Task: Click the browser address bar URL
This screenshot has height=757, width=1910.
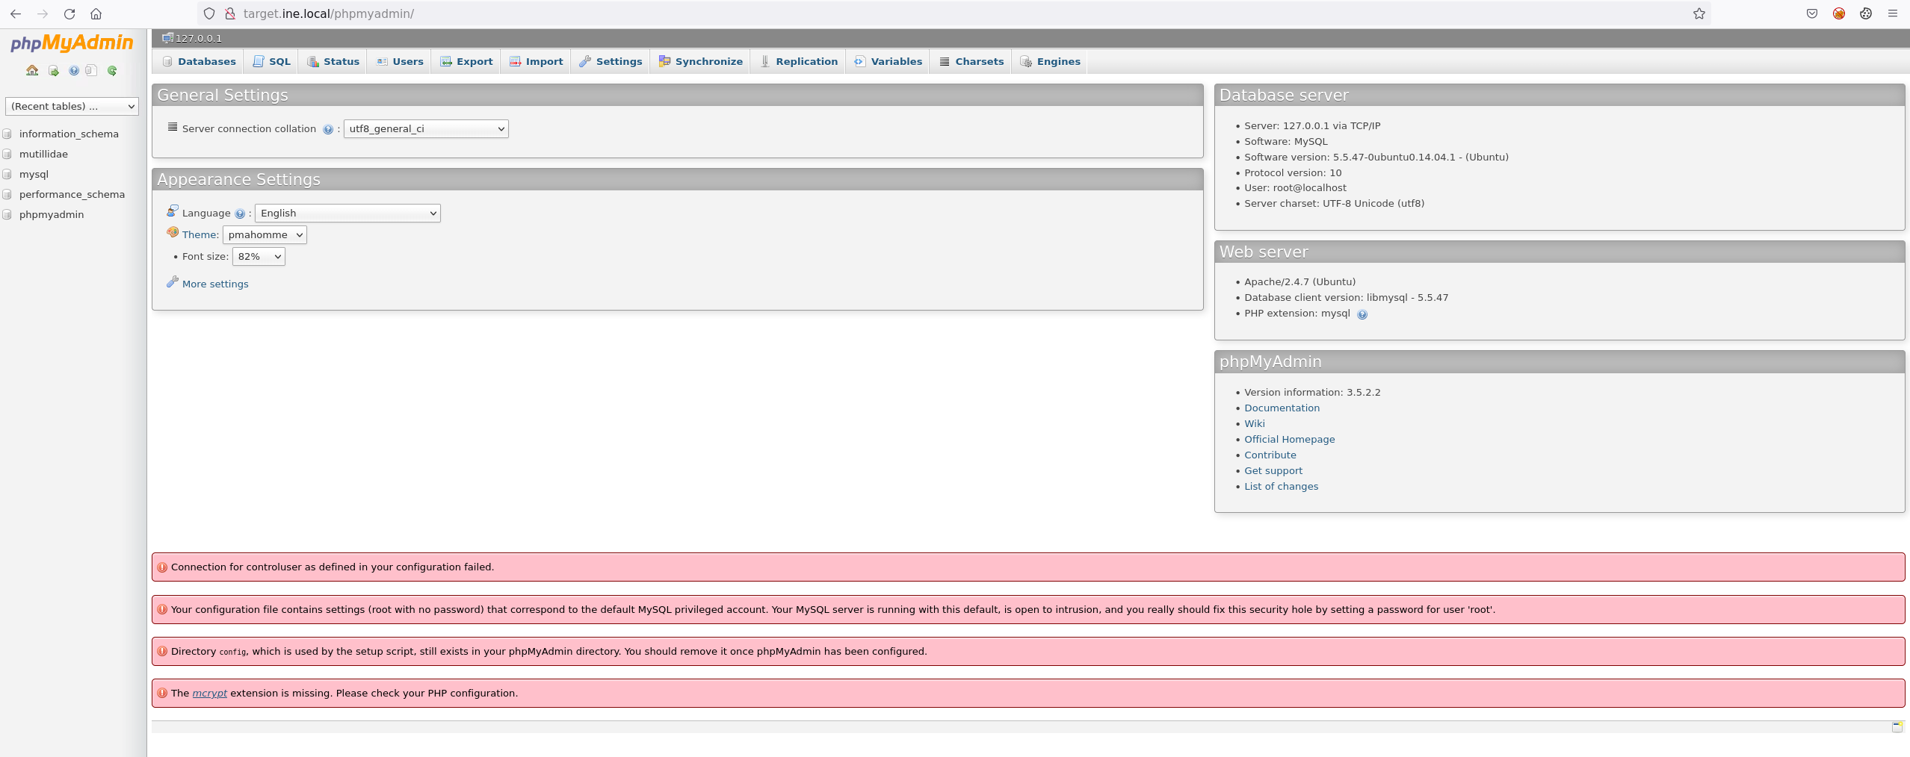Action: [x=329, y=13]
